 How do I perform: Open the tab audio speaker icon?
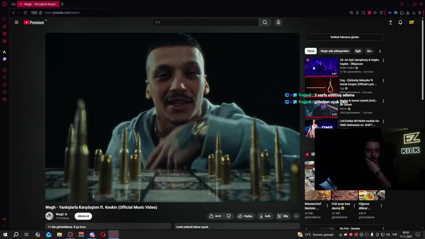point(390,13)
